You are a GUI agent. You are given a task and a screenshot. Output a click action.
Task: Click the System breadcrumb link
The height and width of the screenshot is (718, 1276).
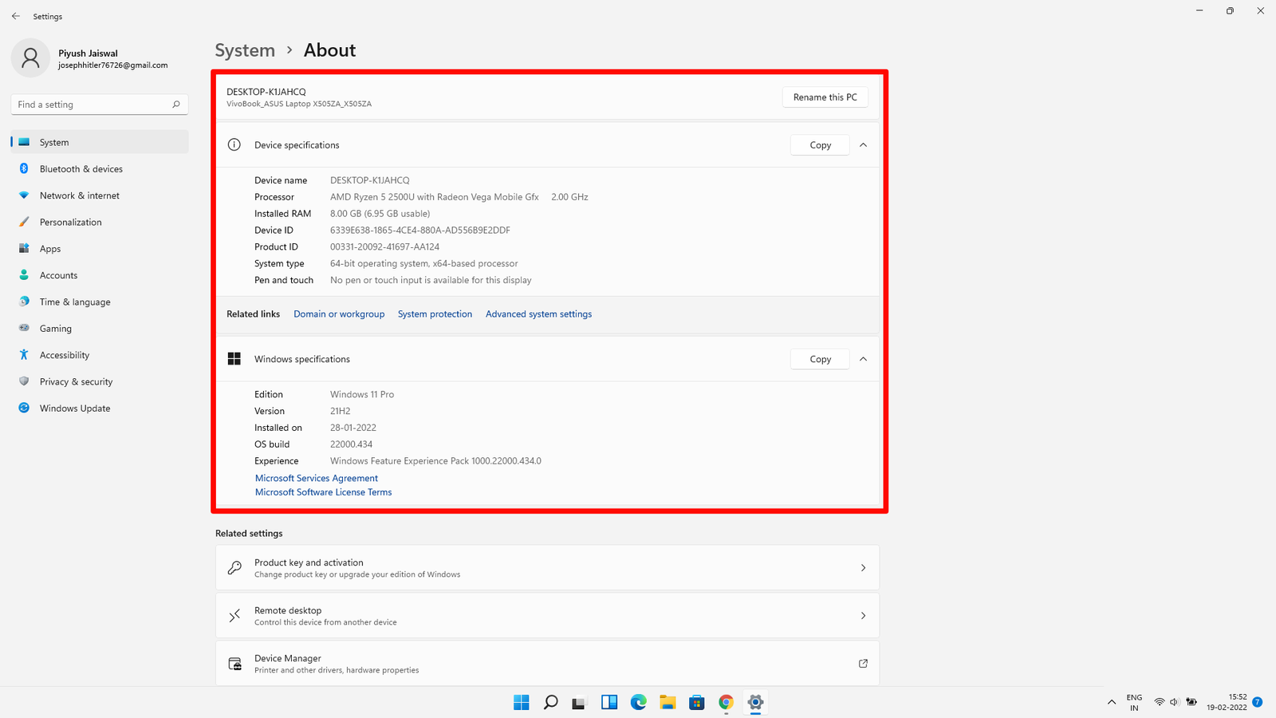click(244, 49)
